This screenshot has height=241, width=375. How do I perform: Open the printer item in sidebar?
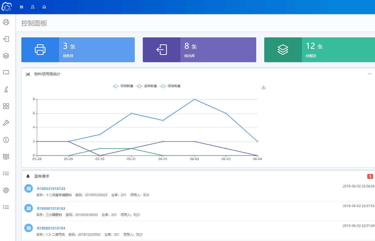[6, 22]
